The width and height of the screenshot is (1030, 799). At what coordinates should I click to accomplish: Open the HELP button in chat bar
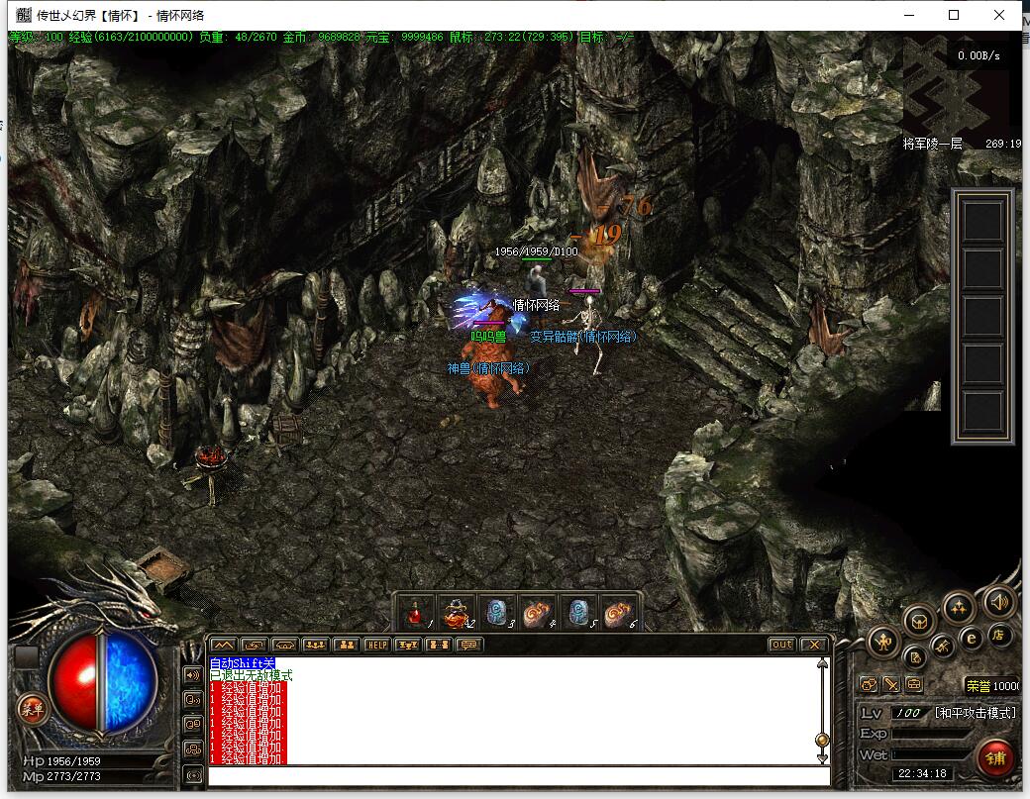(377, 645)
